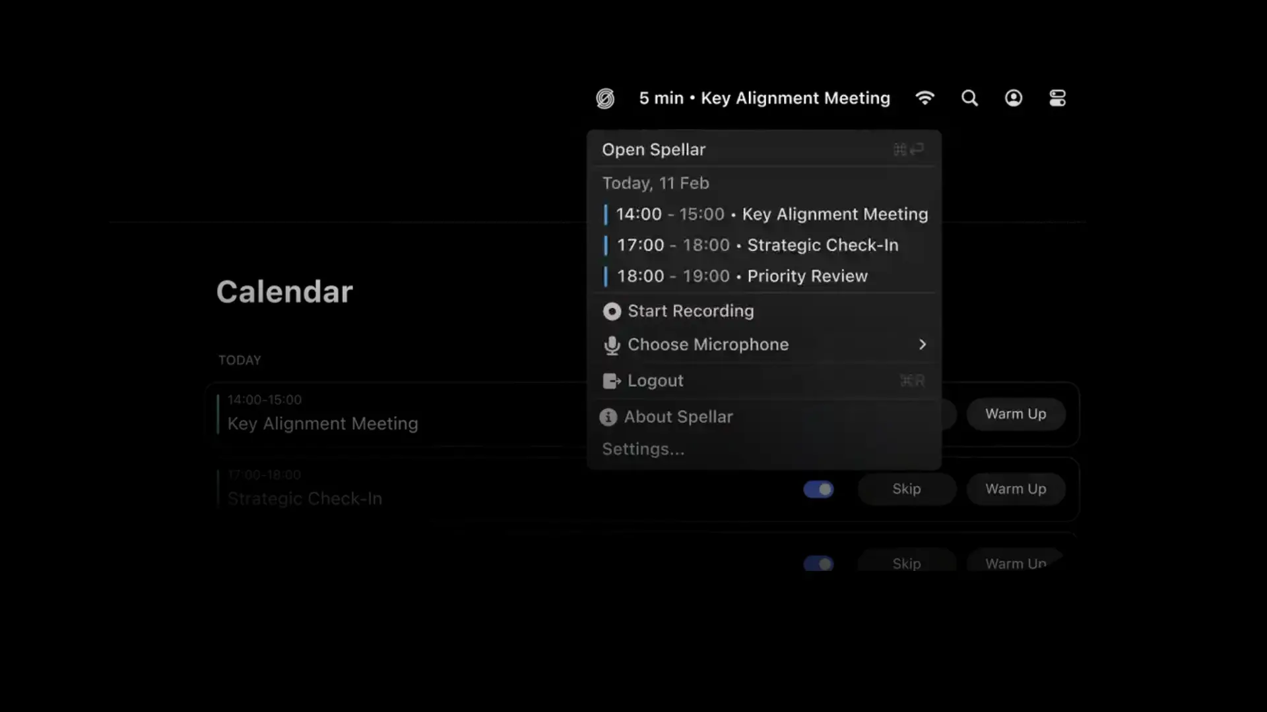Click the Calendar heading

(x=284, y=291)
